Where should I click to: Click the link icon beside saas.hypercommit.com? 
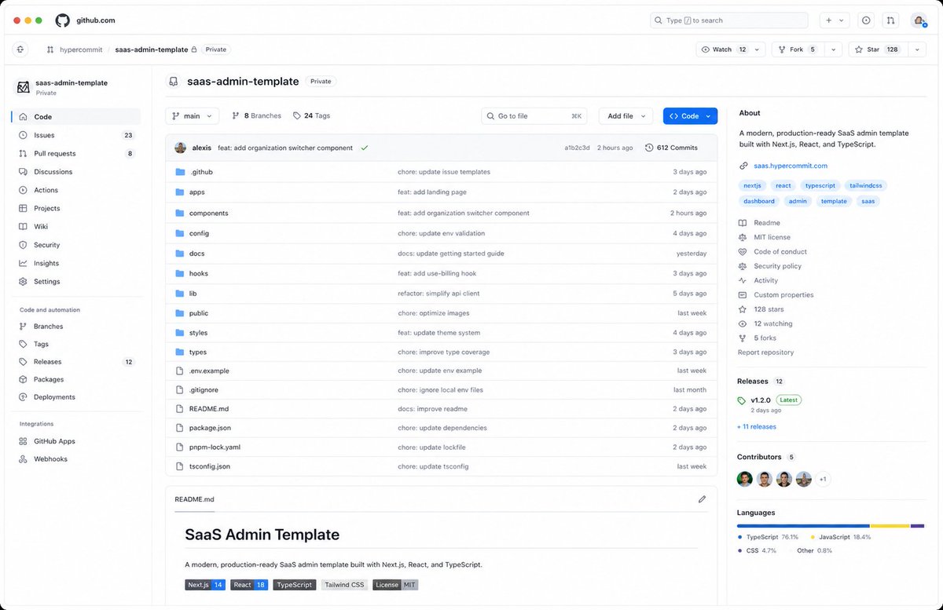coord(743,166)
